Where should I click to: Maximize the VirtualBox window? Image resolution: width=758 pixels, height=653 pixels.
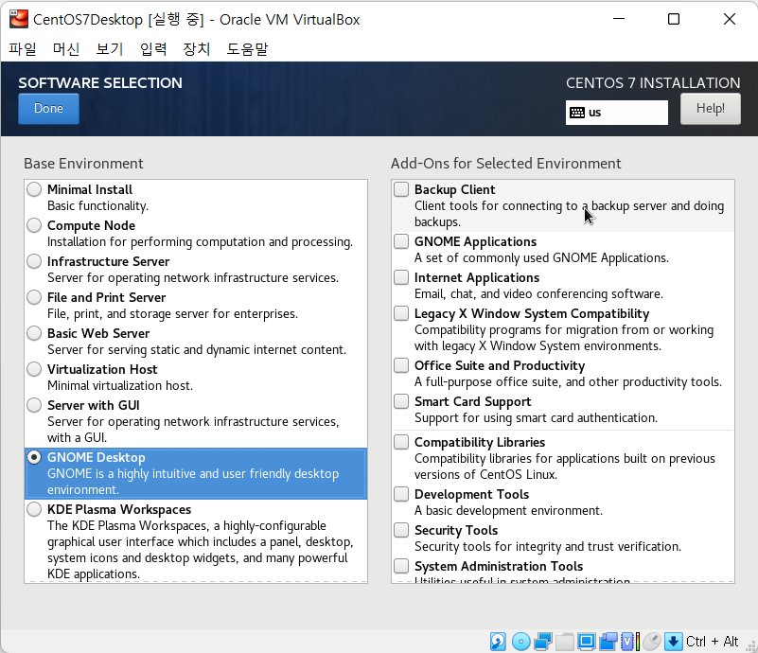coord(674,19)
